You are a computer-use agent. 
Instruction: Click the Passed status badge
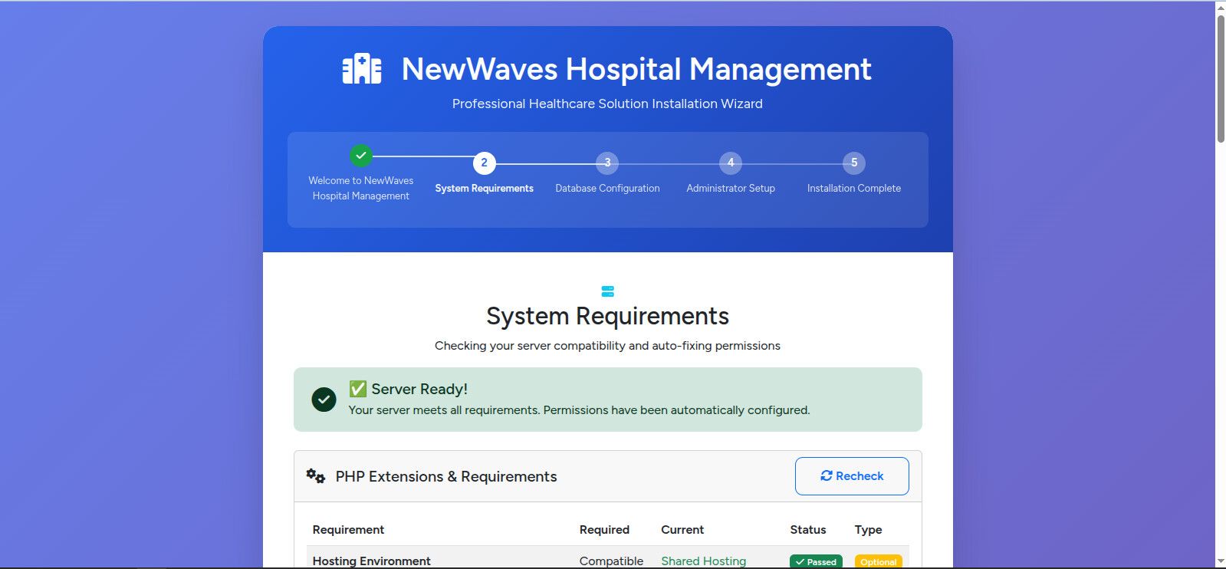[816, 561]
